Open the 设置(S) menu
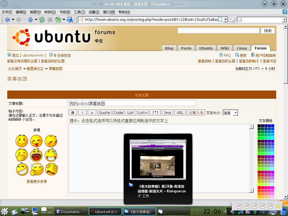 click(x=94, y=12)
